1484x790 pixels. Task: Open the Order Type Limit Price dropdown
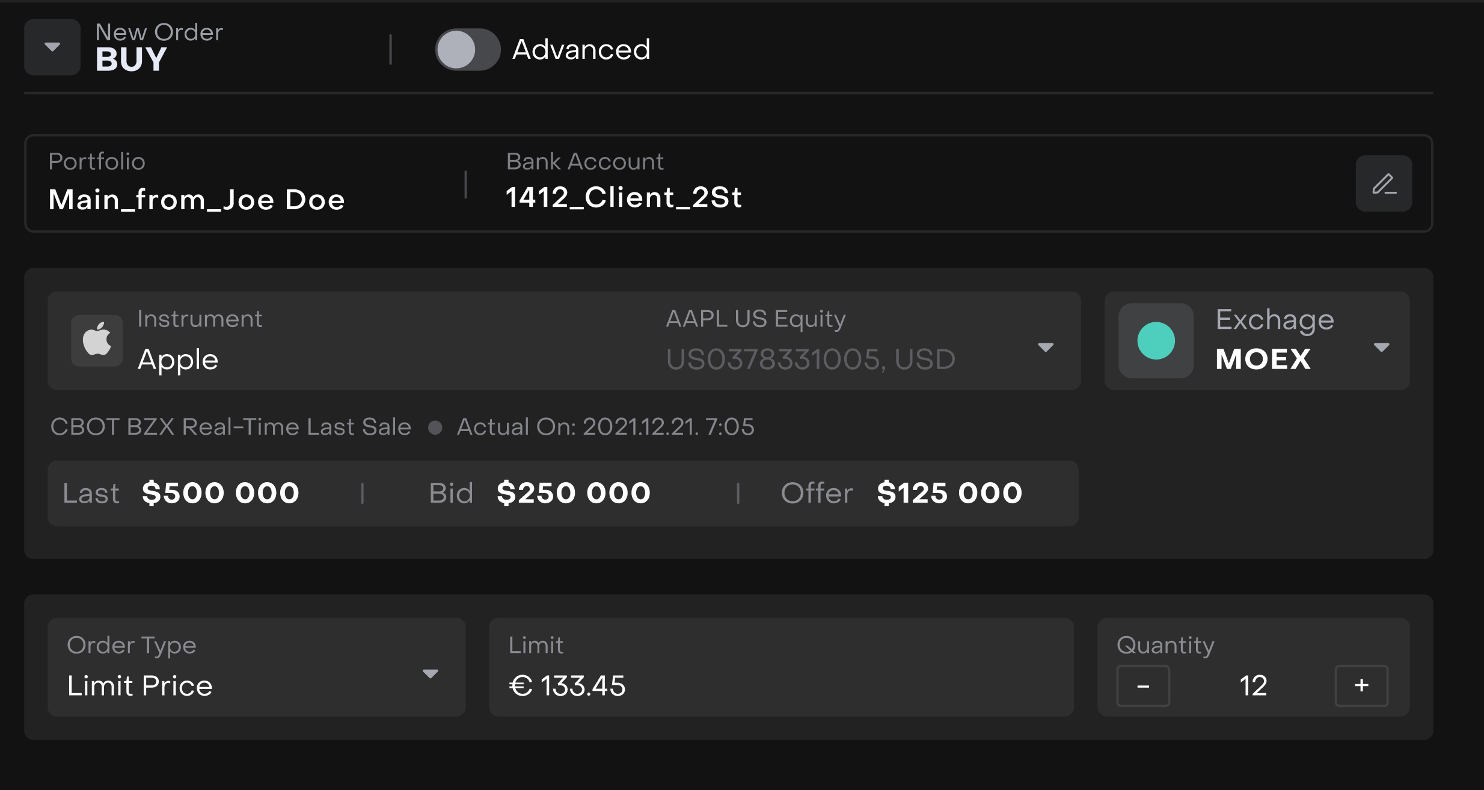click(x=430, y=673)
